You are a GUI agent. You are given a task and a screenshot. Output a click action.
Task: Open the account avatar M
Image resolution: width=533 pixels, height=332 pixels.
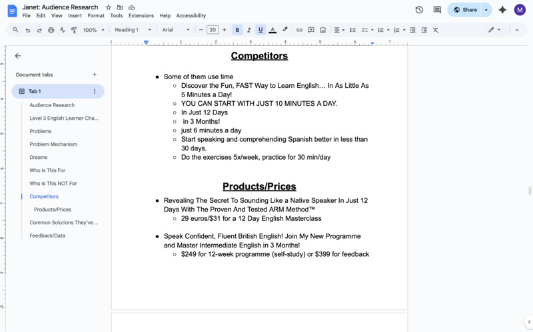tap(520, 10)
